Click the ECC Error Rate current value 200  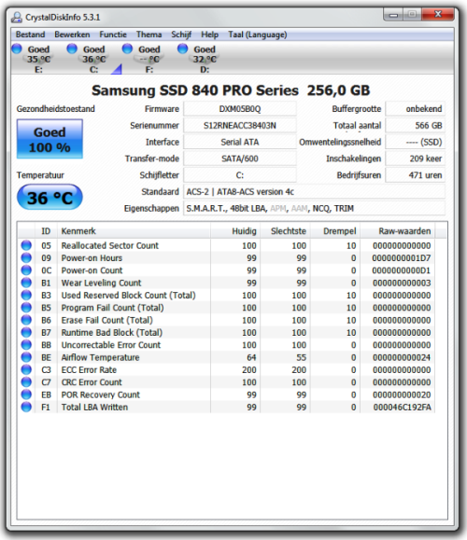point(249,370)
